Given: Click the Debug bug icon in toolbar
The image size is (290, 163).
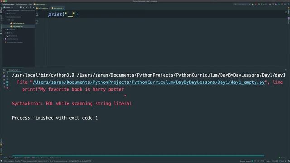Looking at the screenshot, I should tap(256, 4).
